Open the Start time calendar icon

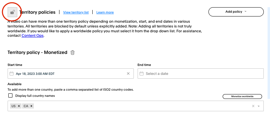(x=11, y=74)
